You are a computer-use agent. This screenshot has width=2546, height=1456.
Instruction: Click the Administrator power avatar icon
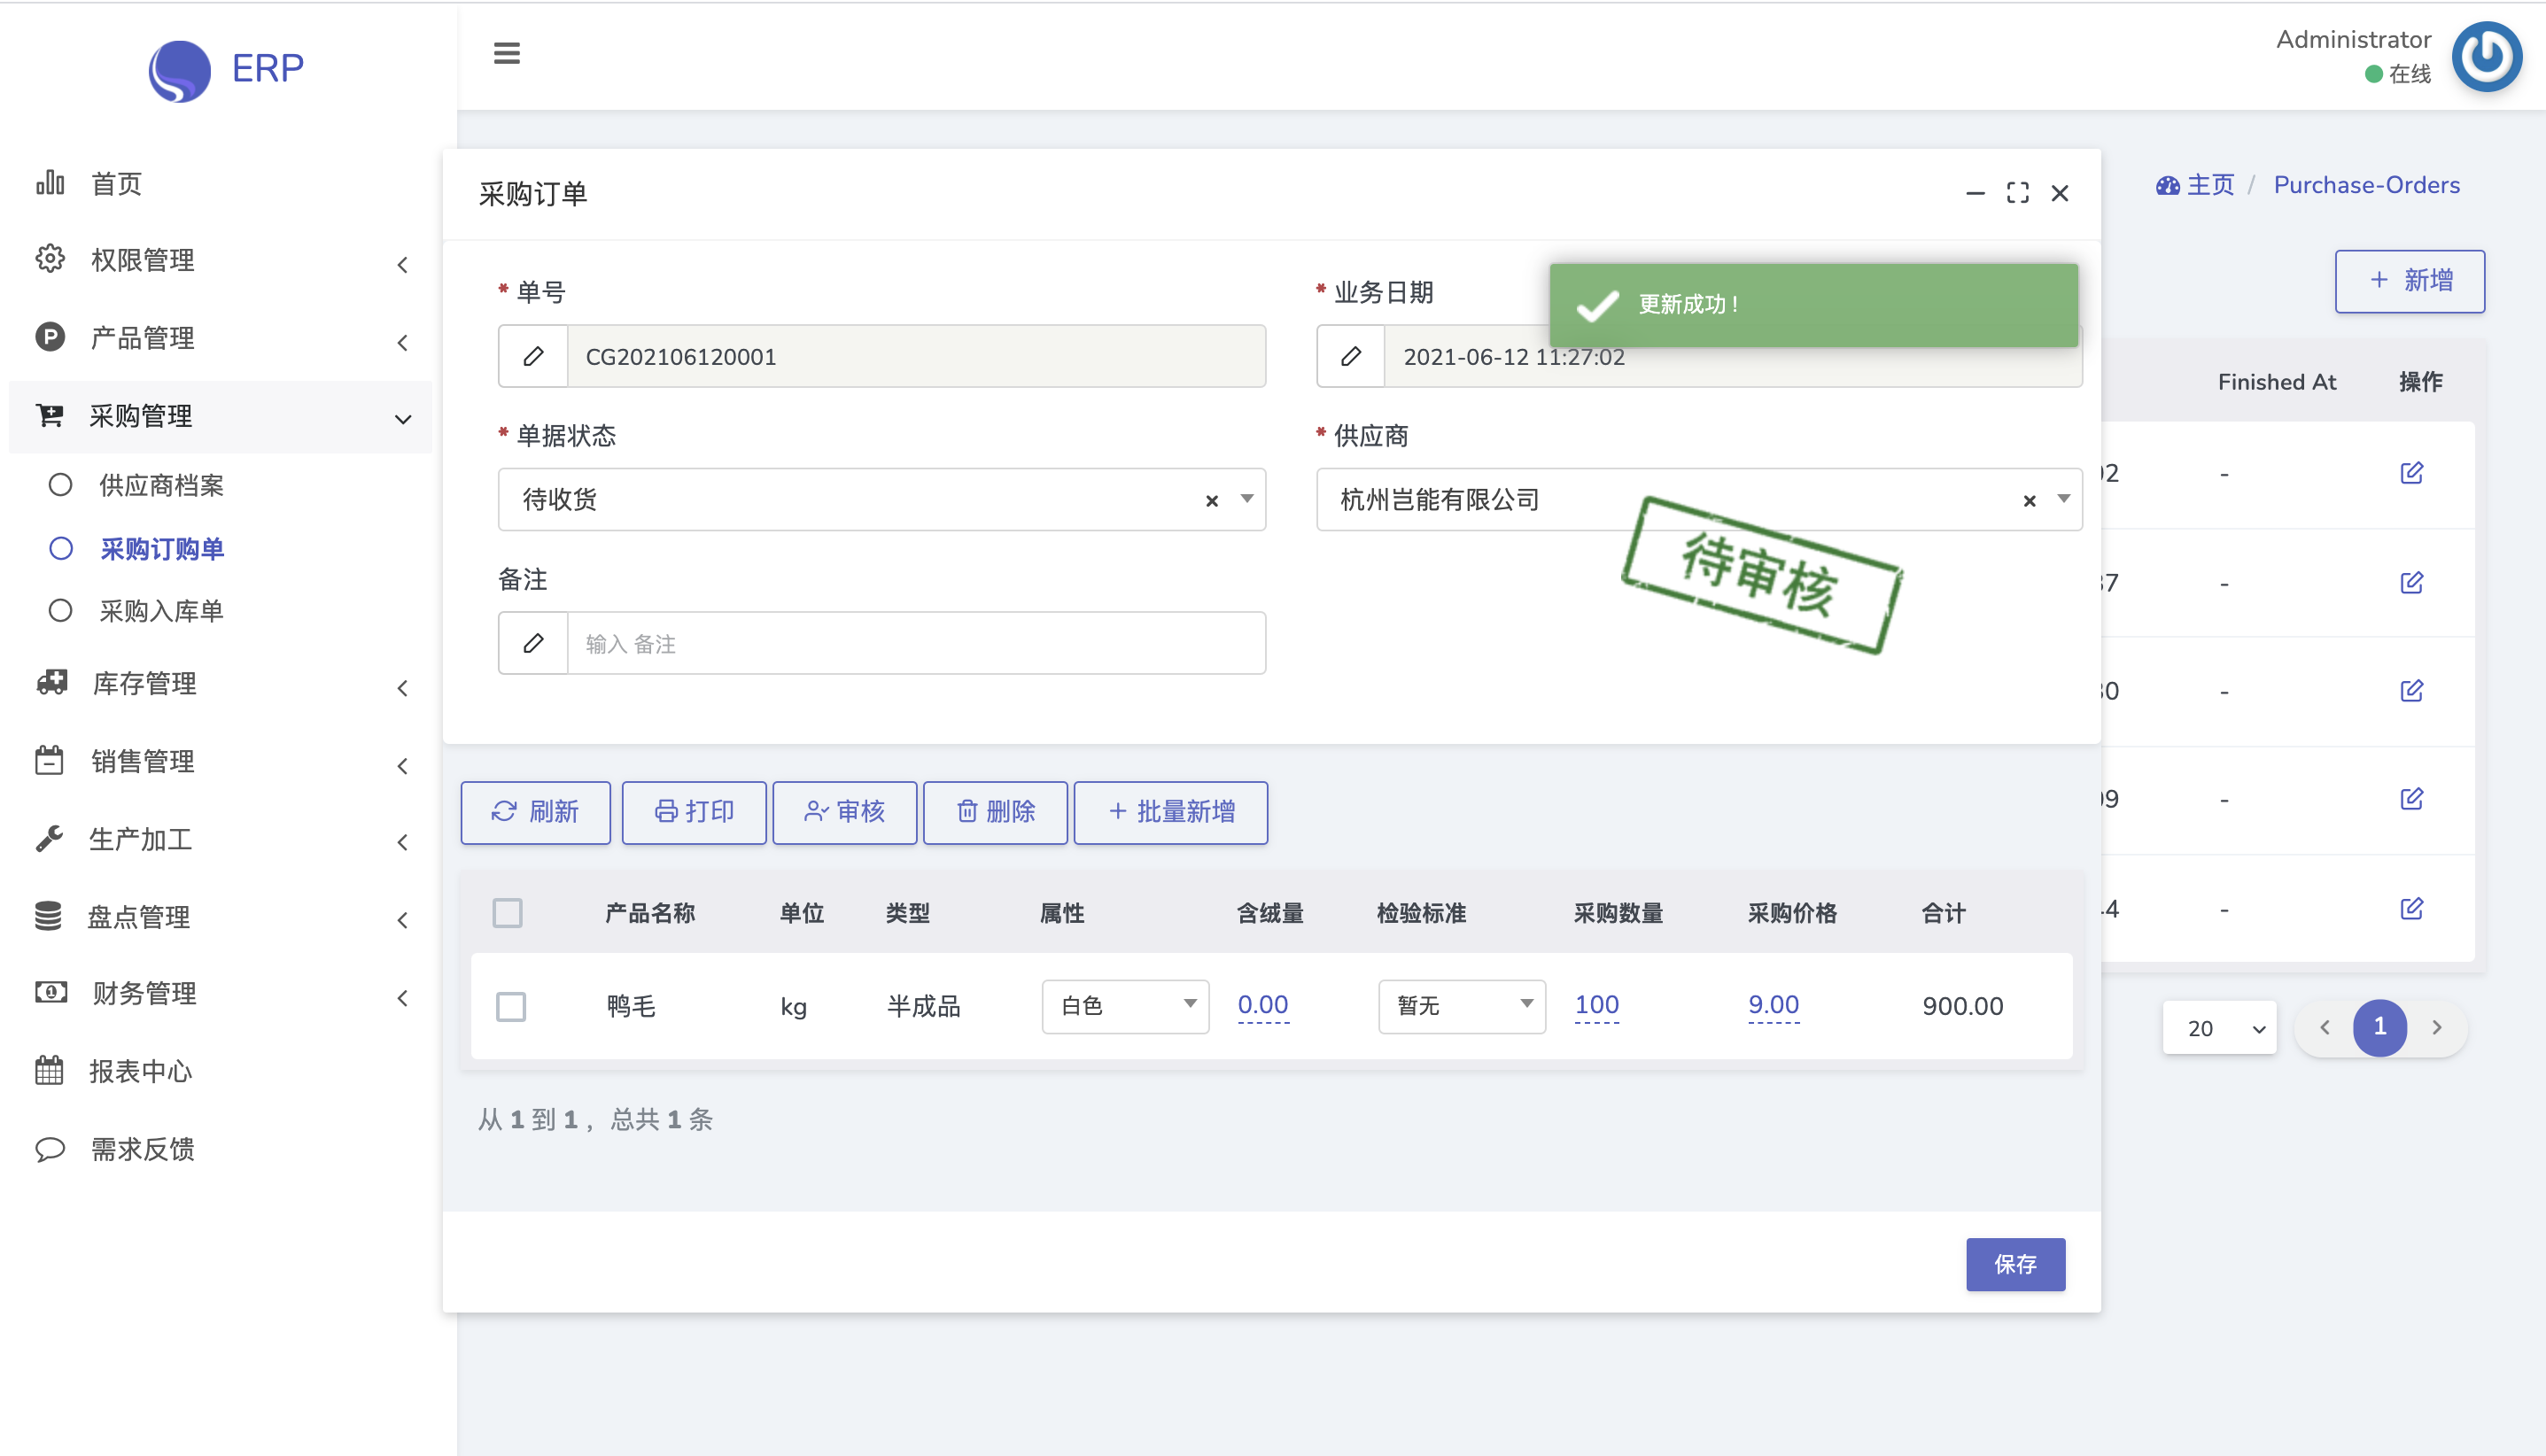pyautogui.click(x=2487, y=57)
